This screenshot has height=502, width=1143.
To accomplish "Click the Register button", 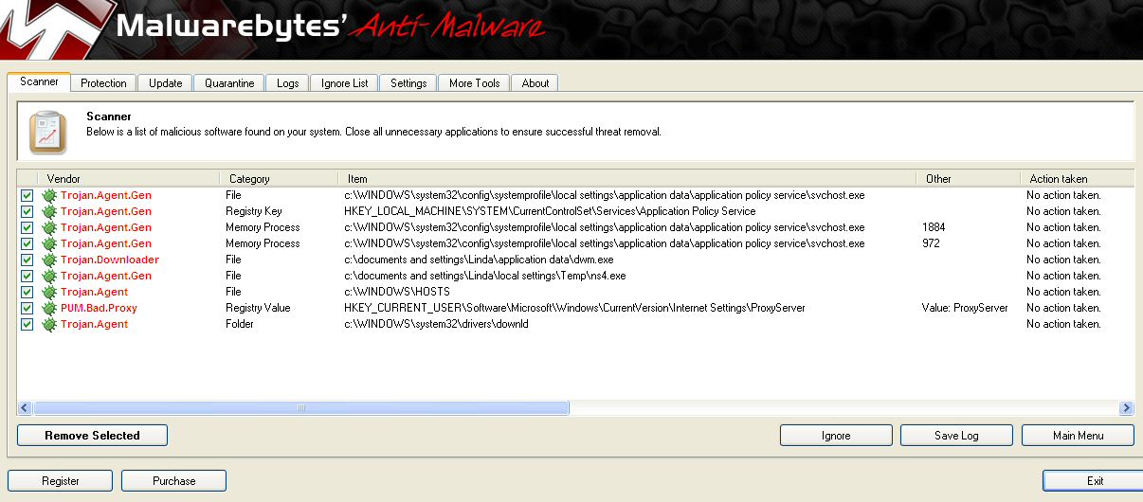I will coord(61,481).
